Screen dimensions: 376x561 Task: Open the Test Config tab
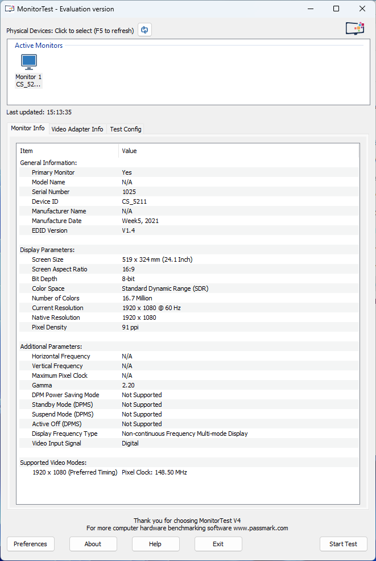click(125, 129)
